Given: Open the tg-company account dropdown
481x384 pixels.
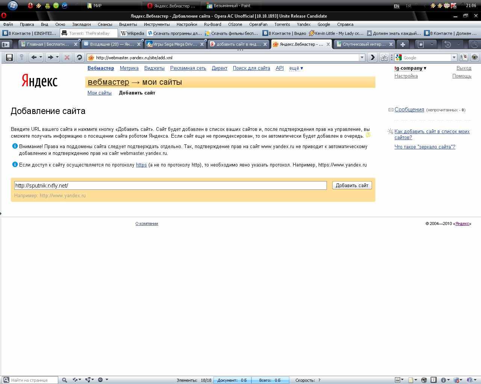Looking at the screenshot, I should click(410, 68).
